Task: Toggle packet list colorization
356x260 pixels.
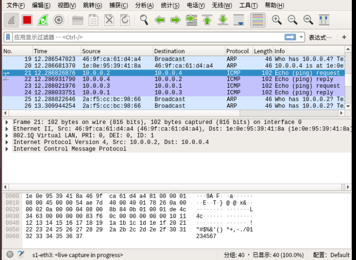Action: point(257,20)
